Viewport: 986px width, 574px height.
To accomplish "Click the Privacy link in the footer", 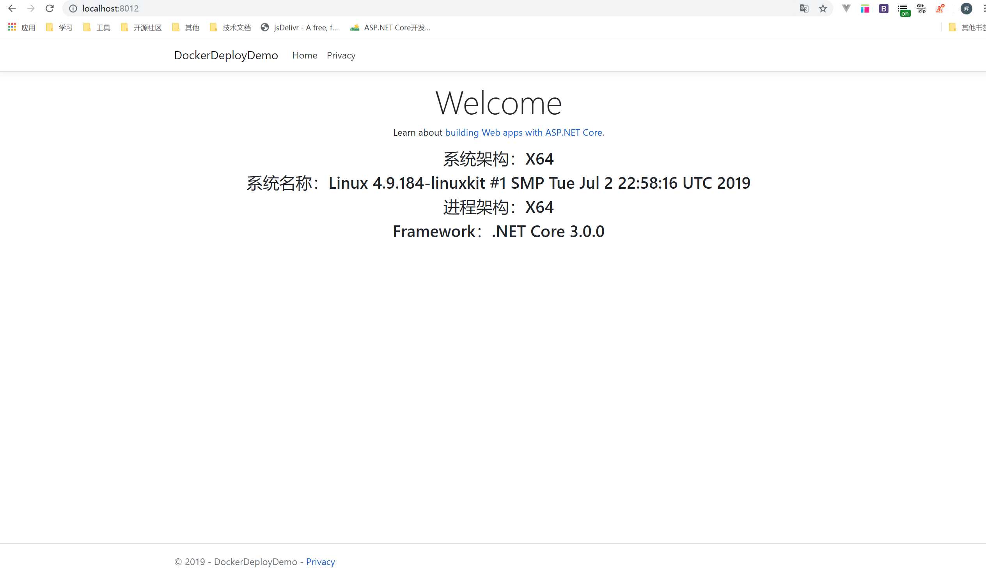I will [x=320, y=562].
